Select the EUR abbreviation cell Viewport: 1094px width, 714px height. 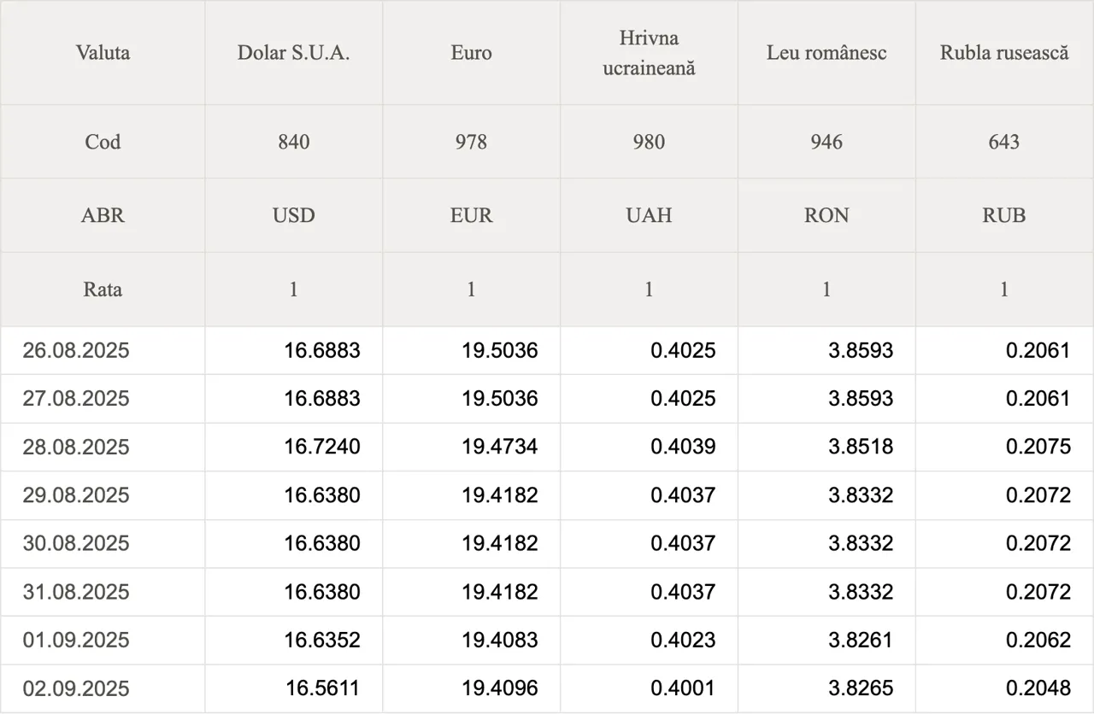(472, 215)
